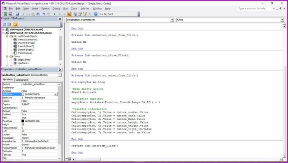Click the Break pause icon

click(x=59, y=14)
